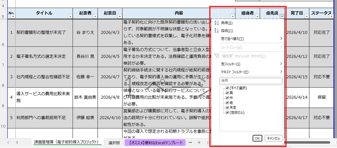337x148 pixels.
Task: Click row header number 9
Action: coord(3,97)
